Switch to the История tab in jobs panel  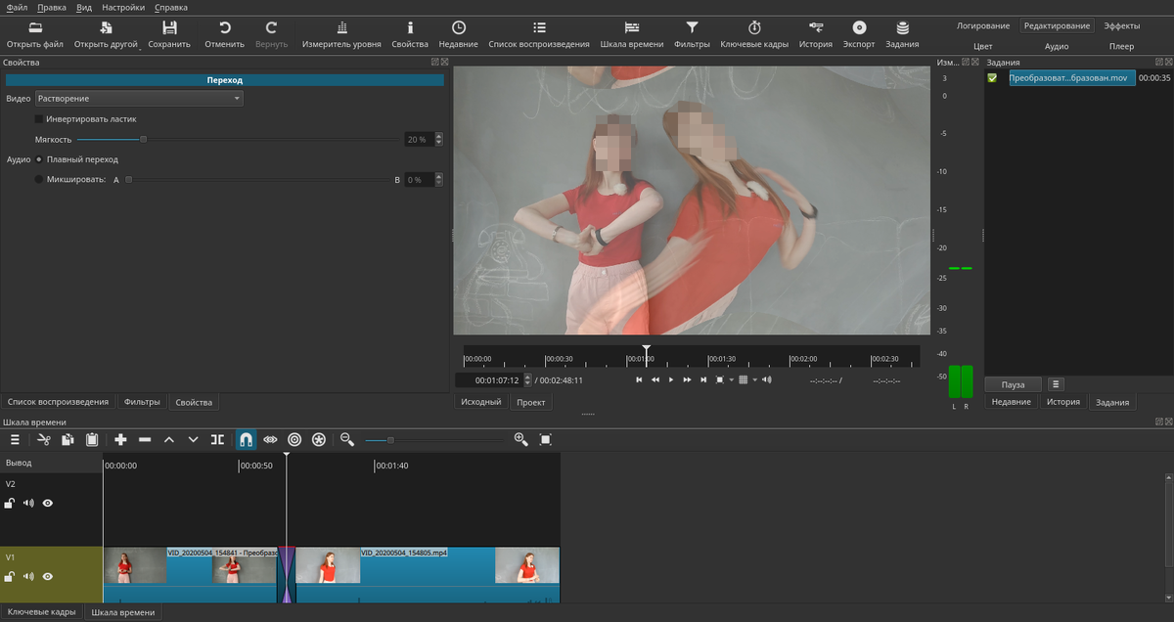(1063, 402)
